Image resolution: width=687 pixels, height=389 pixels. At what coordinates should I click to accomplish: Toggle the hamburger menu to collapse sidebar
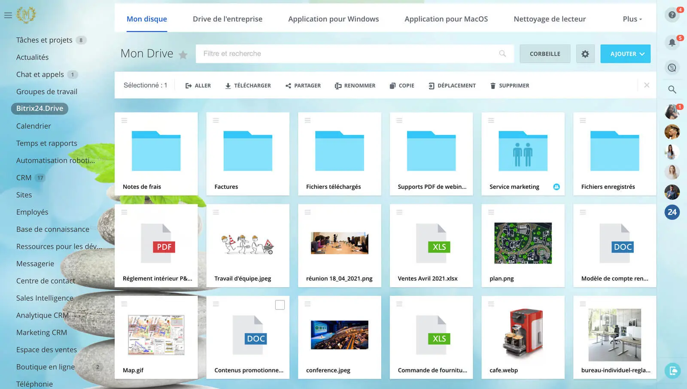pyautogui.click(x=8, y=15)
